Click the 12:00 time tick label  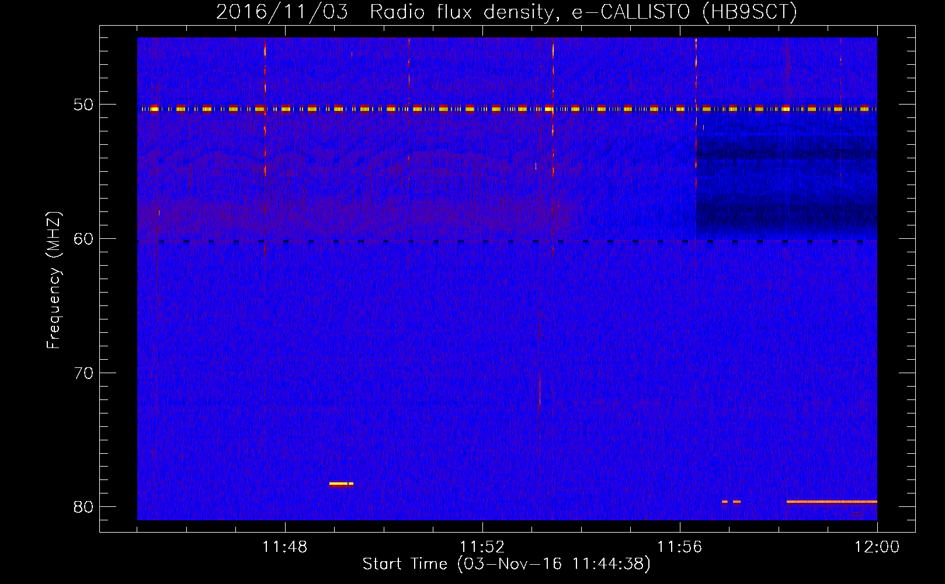(x=877, y=547)
